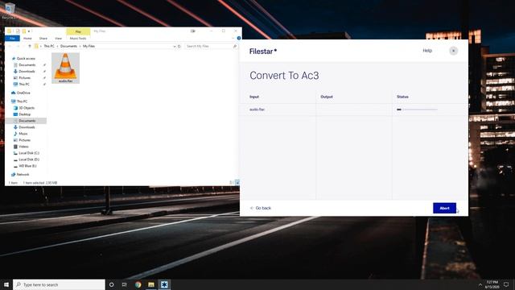Open the Share ribbon tab in Explorer
This screenshot has width=515, height=290.
pyautogui.click(x=43, y=39)
